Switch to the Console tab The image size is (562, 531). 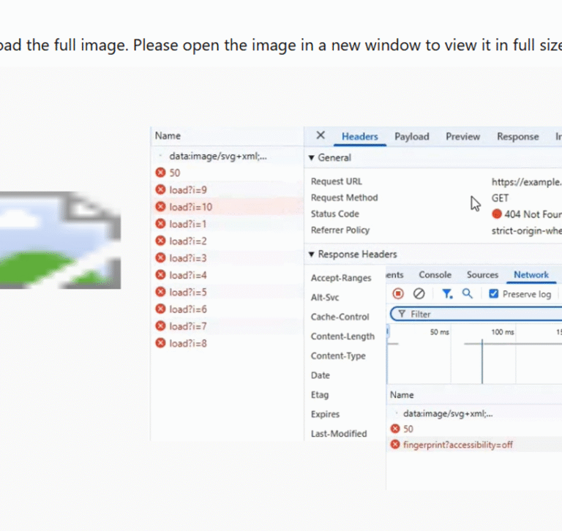pyautogui.click(x=435, y=275)
